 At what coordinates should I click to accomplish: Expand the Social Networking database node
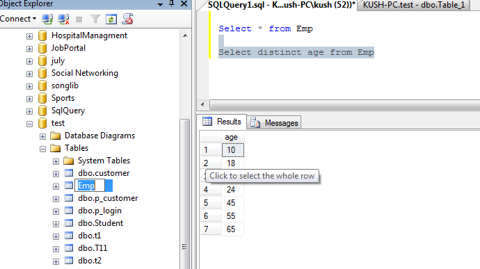(29, 74)
